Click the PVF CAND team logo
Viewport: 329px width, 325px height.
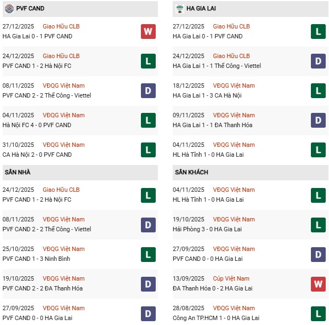[x=8, y=9]
